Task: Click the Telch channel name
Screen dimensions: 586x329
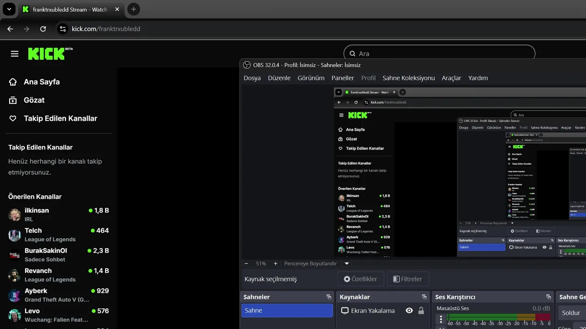Action: point(33,231)
